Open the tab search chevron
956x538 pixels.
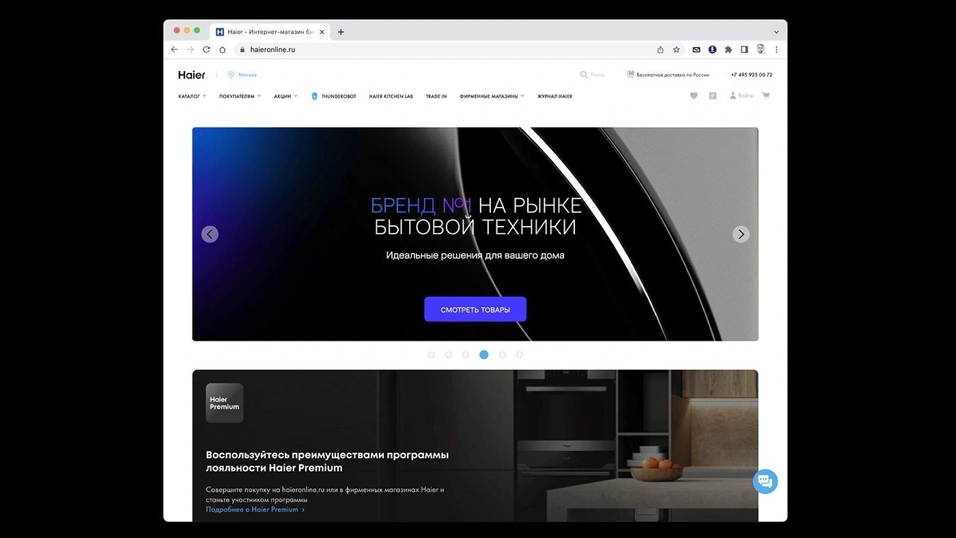coord(776,31)
